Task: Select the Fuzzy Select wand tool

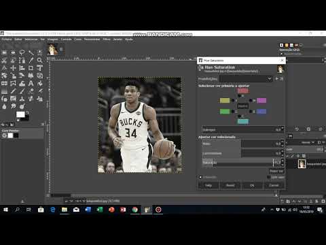Action: [31, 53]
